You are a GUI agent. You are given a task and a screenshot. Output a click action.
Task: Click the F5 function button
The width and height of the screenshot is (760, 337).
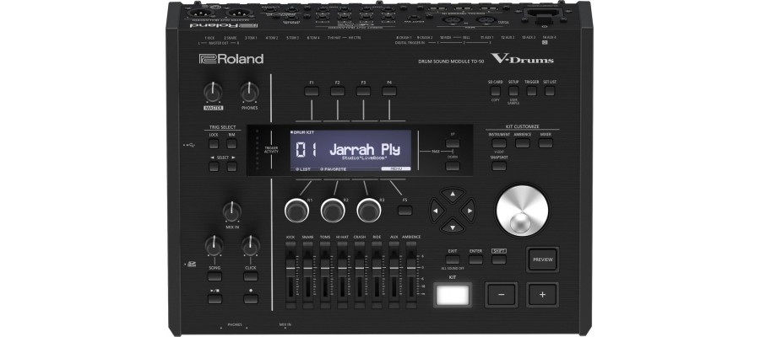pos(404,211)
